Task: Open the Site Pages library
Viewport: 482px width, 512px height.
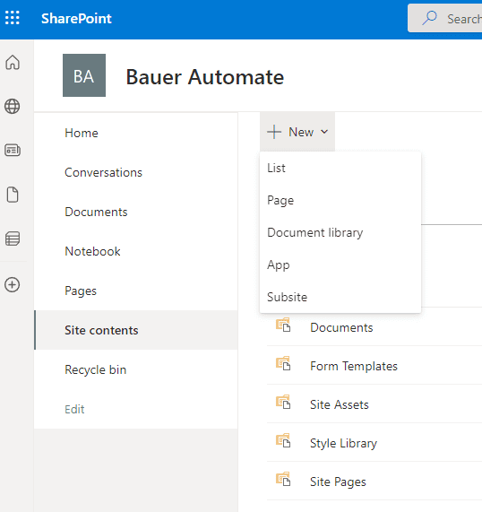Action: [x=338, y=482]
